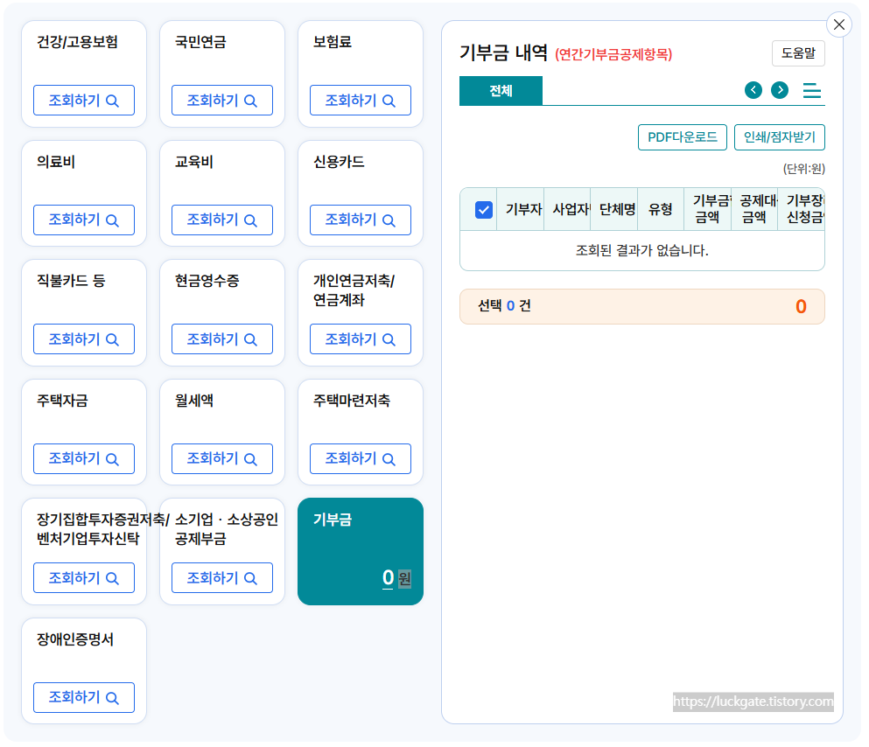This screenshot has width=869, height=747.
Task: Click the 공제대상 금액 column header
Action: (754, 209)
